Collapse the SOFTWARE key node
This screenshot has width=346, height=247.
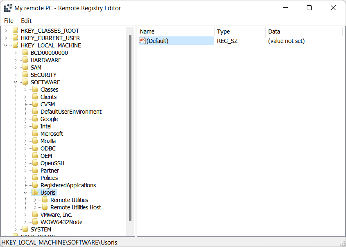(16, 82)
